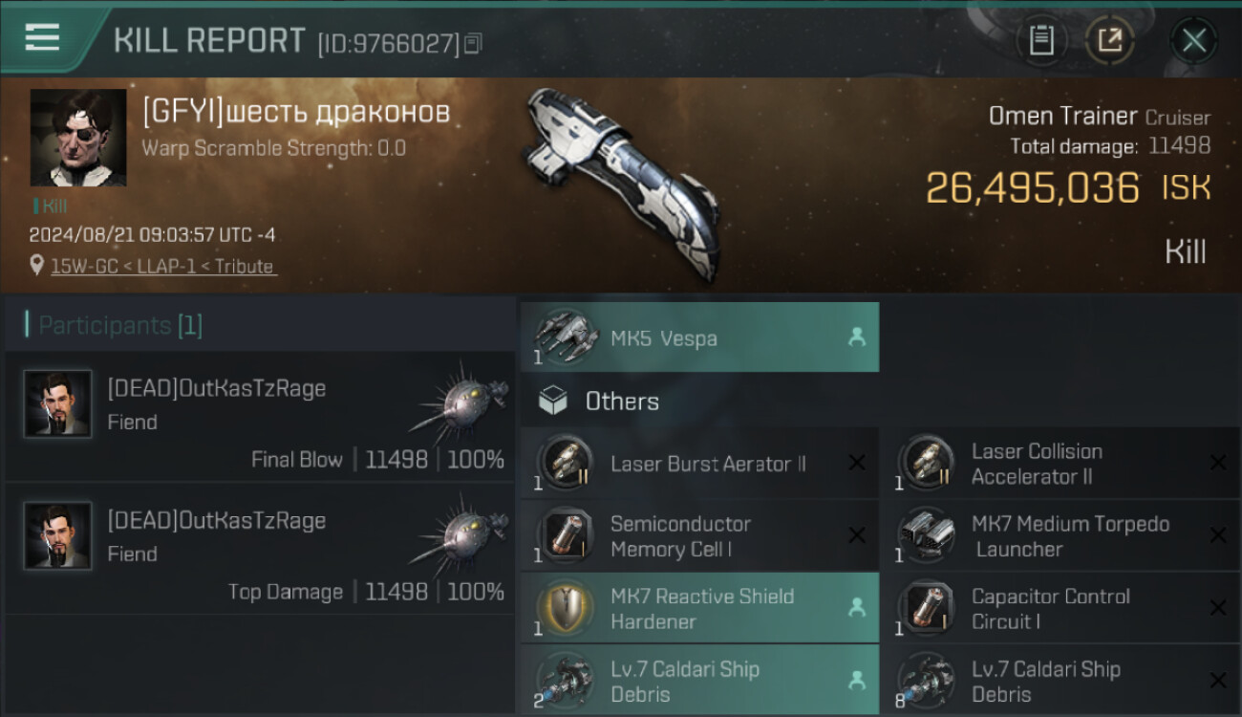Open the Top Damage participant OutKasTzRage entry
Screen dimensions: 1242x717
point(260,549)
